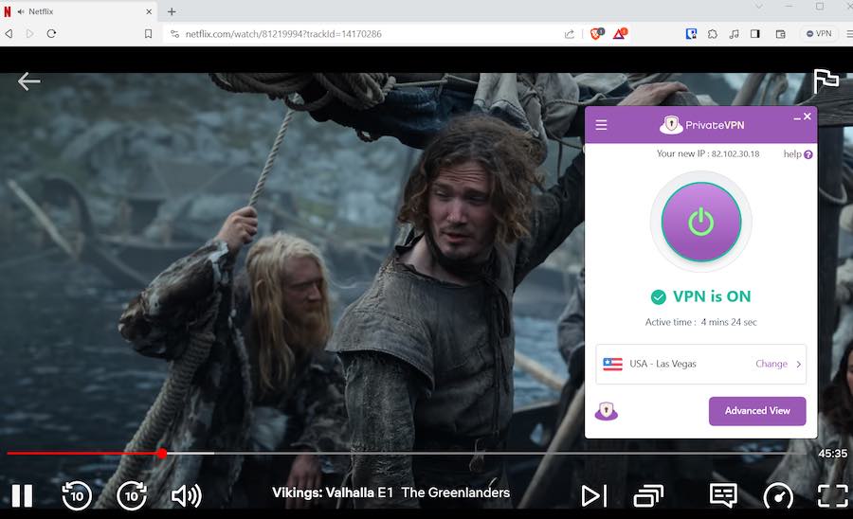
Task: Report a problem with flag icon
Action: pyautogui.click(x=826, y=81)
